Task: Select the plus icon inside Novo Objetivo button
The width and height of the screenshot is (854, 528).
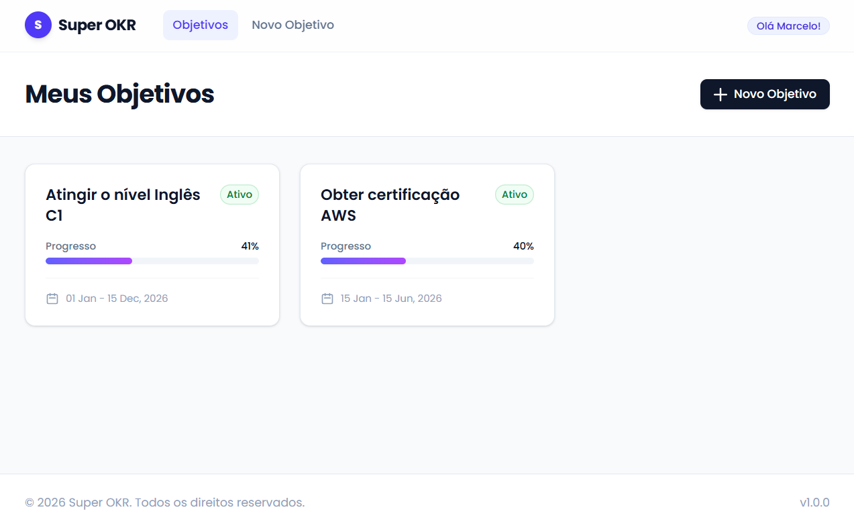Action: point(720,95)
